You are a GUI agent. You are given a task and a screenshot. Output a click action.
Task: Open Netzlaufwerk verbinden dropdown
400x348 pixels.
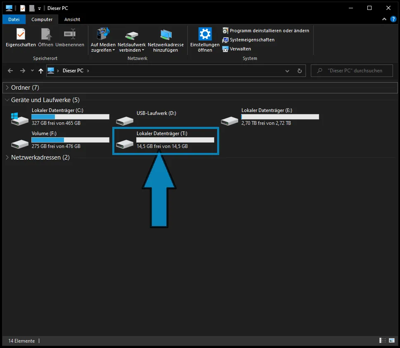(x=131, y=40)
